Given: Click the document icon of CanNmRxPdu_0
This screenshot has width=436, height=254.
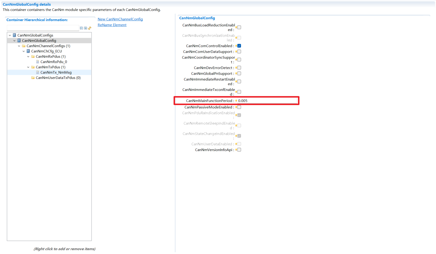Looking at the screenshot, I should click(37, 62).
